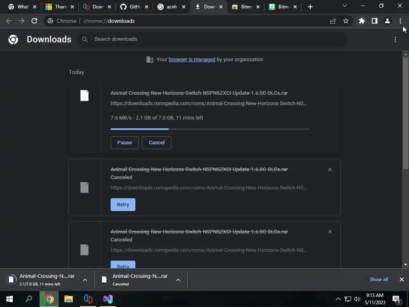The width and height of the screenshot is (409, 307).
Task: Open the notification center icon
Action: 396,299
